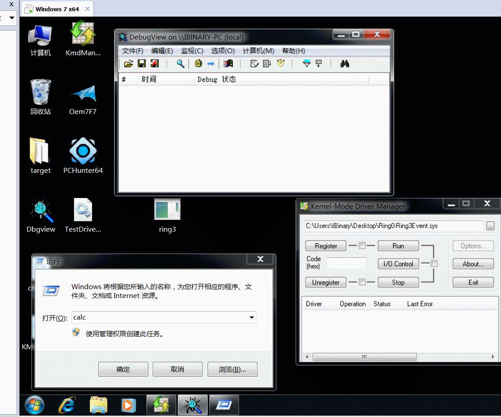This screenshot has height=417, width=501.
Task: Open Internet Explorer from the taskbar
Action: [x=67, y=405]
